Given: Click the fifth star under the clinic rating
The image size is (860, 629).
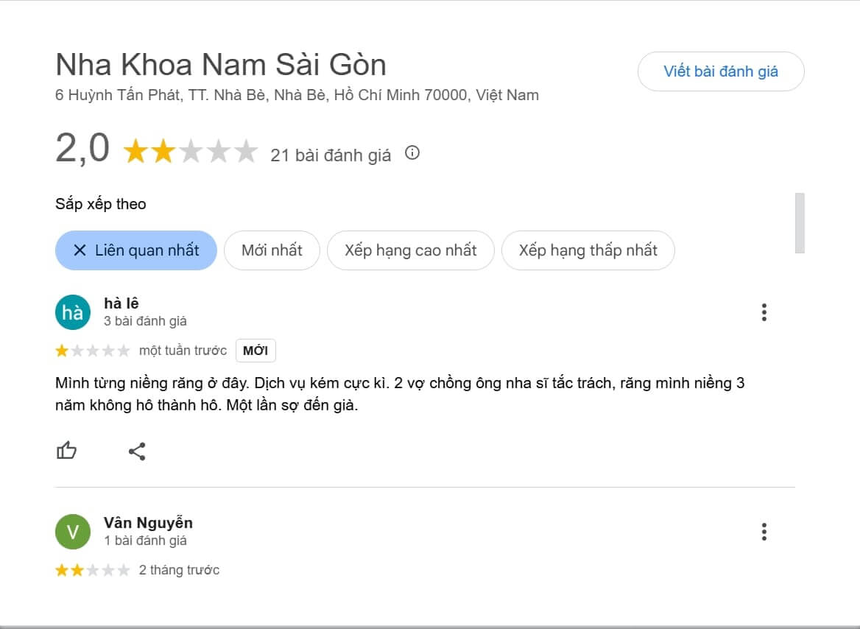Looking at the screenshot, I should tap(245, 150).
